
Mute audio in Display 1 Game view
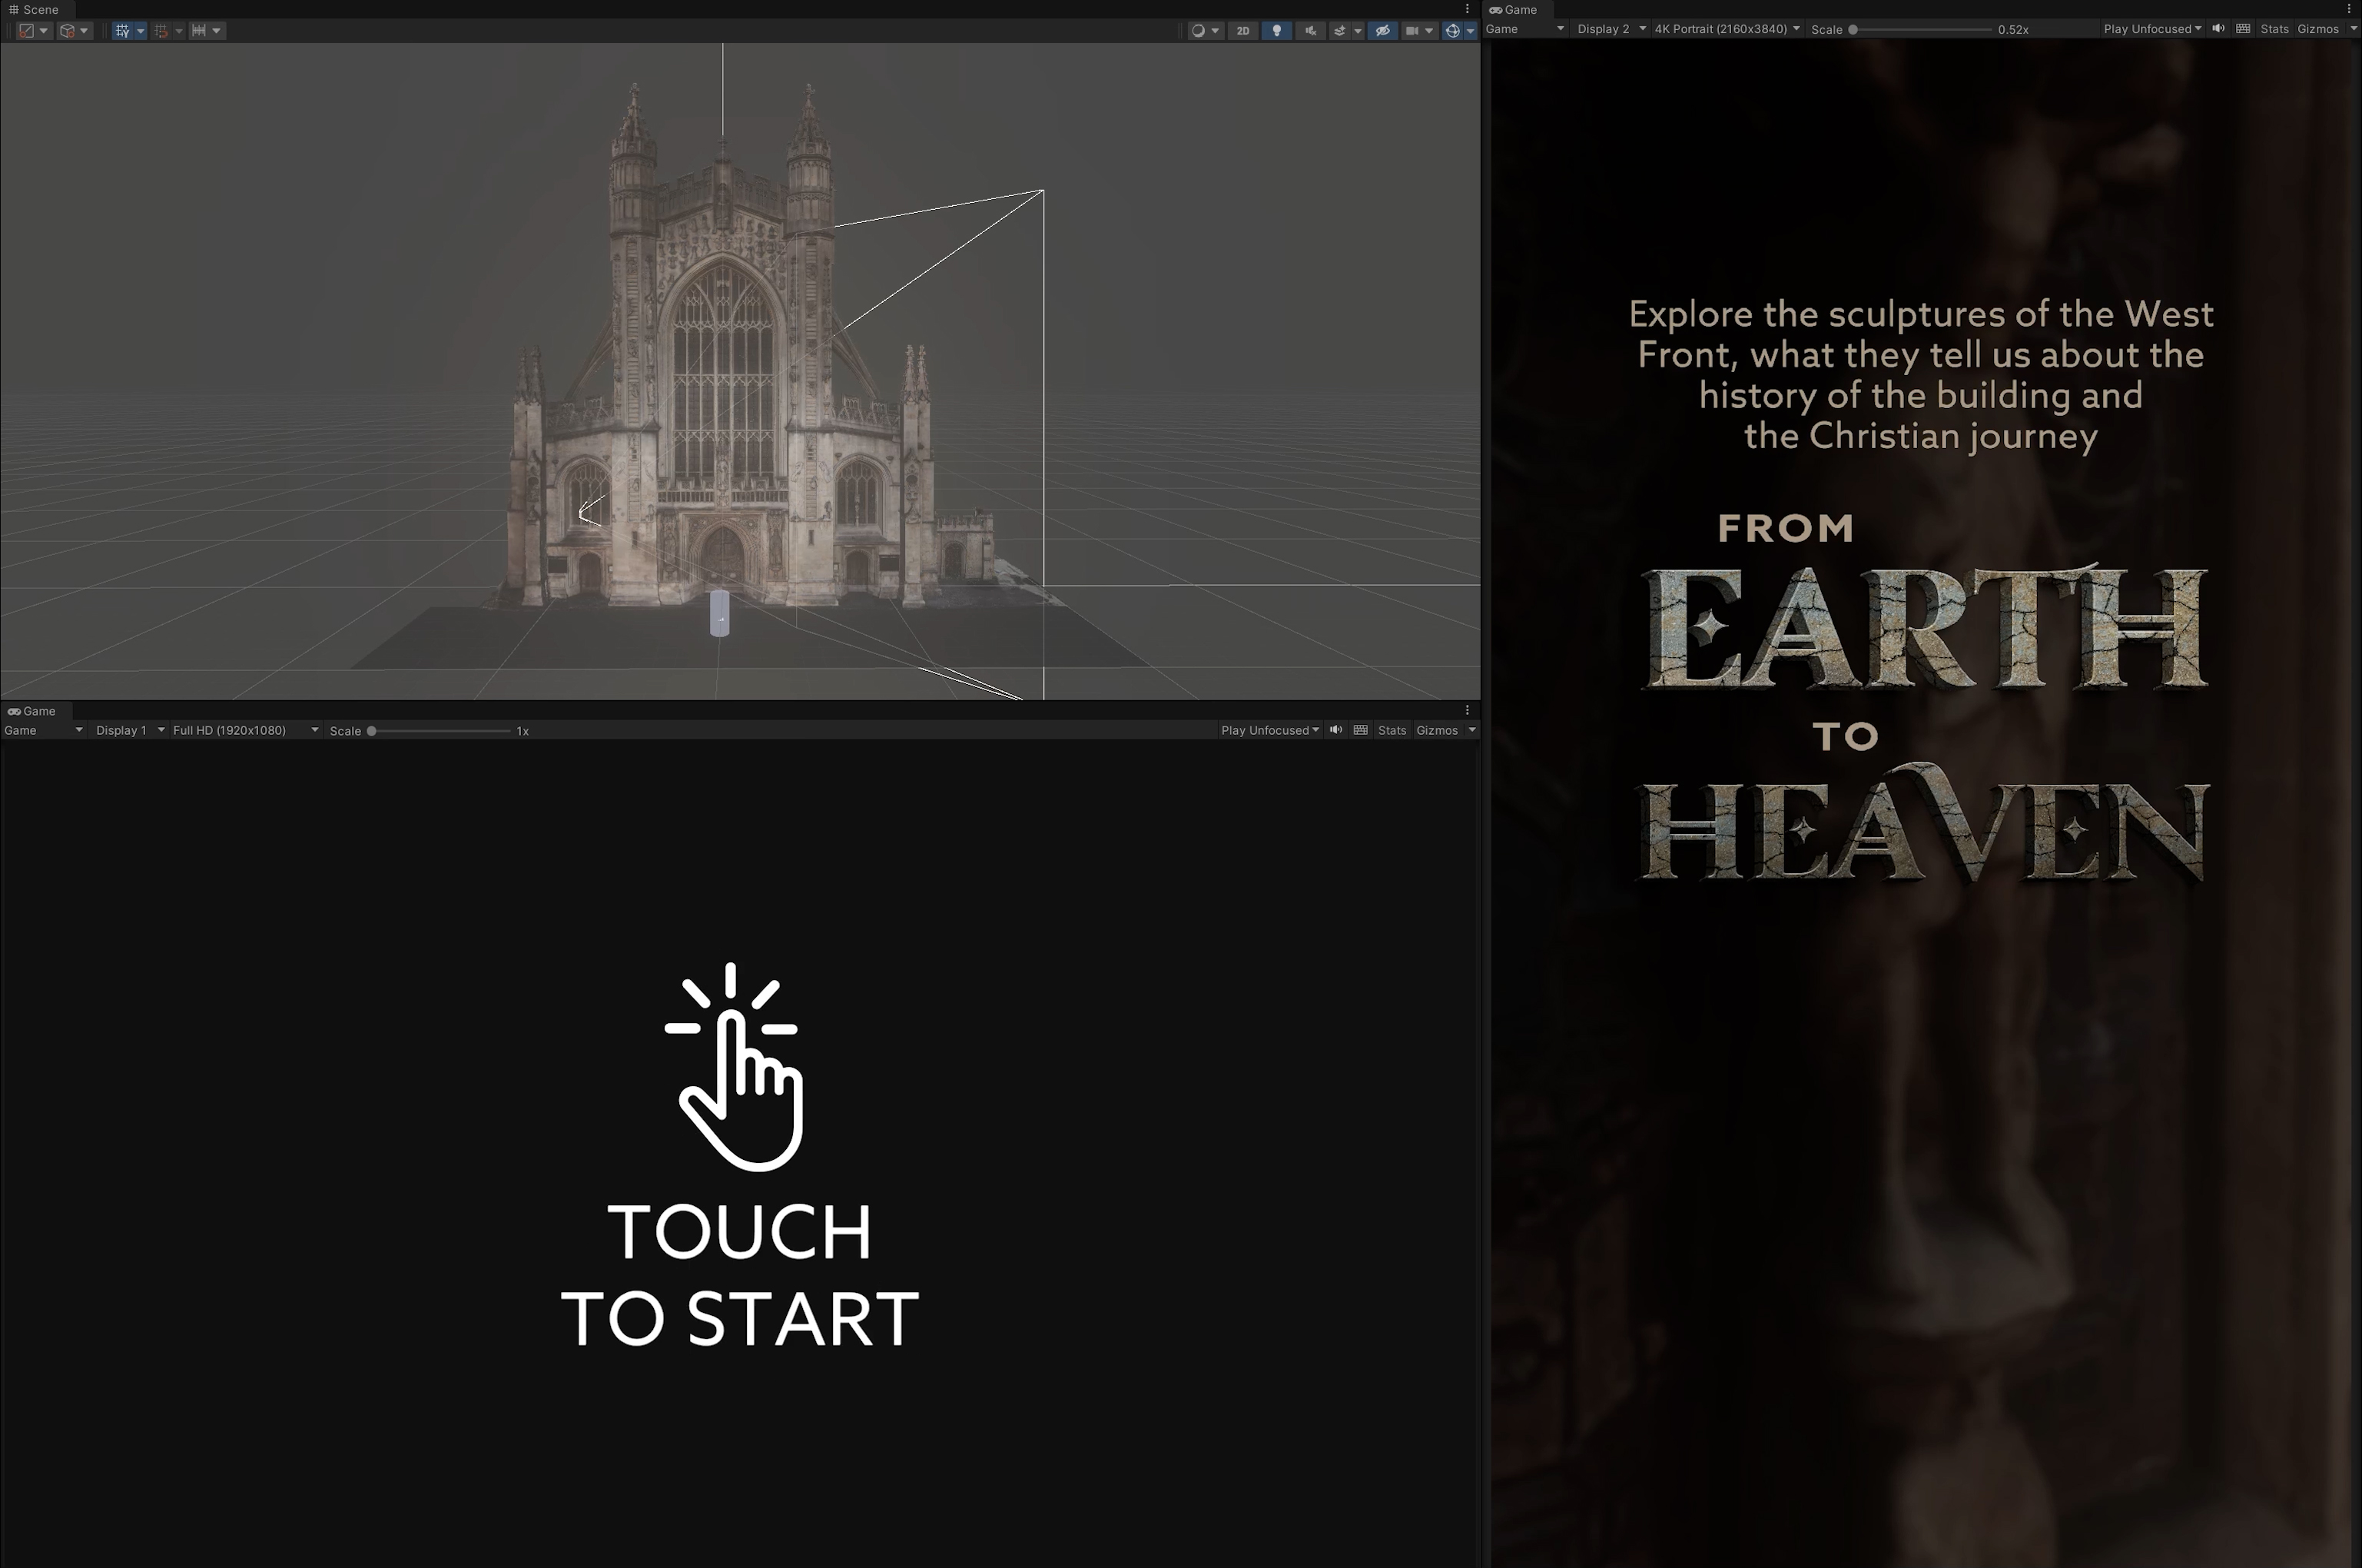[1335, 730]
